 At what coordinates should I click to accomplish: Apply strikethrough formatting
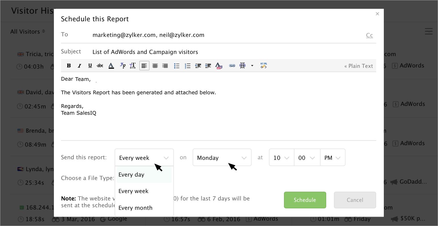pos(100,66)
